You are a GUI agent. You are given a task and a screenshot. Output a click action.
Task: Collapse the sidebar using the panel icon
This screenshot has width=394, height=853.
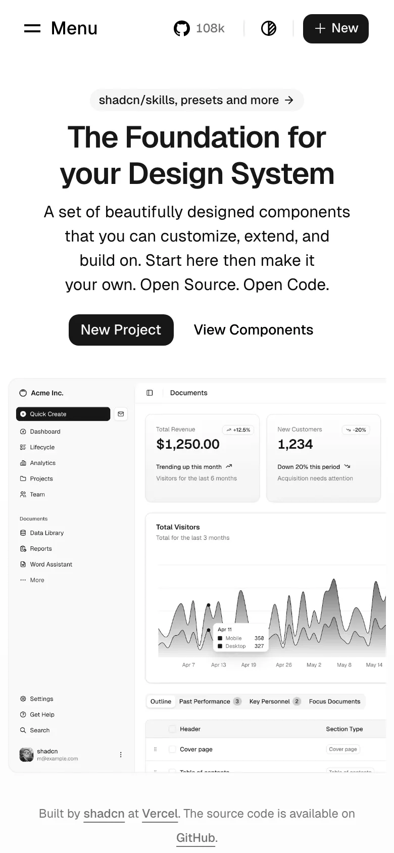tap(149, 393)
